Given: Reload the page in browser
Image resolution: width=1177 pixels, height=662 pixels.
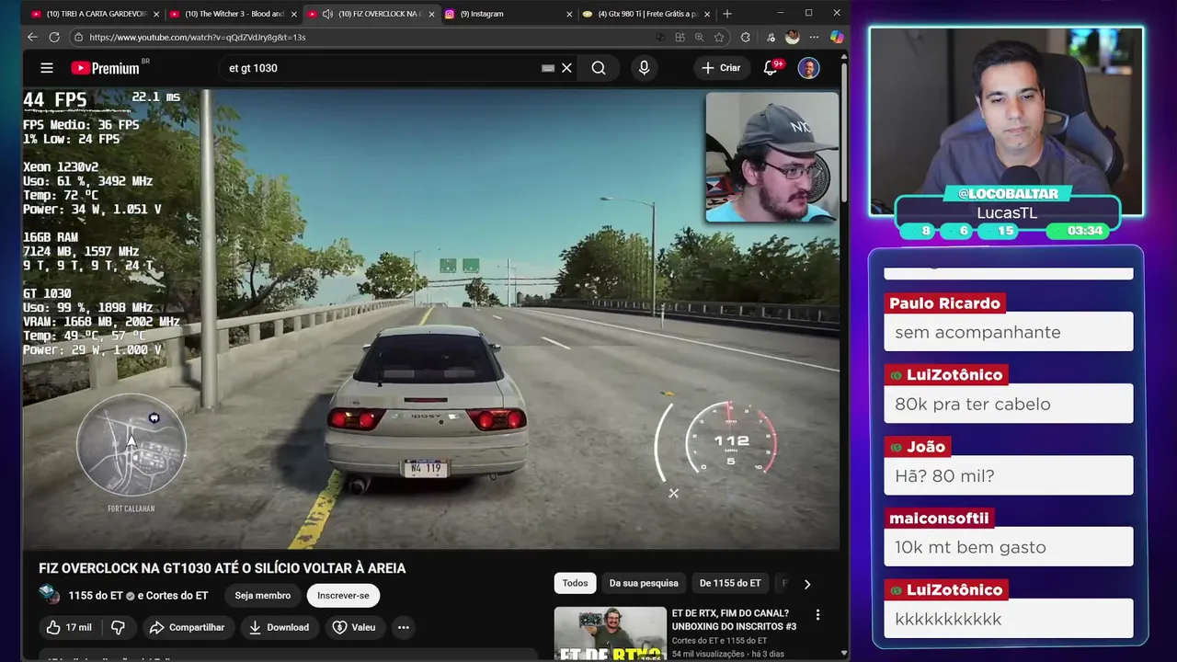Looking at the screenshot, I should (x=54, y=37).
